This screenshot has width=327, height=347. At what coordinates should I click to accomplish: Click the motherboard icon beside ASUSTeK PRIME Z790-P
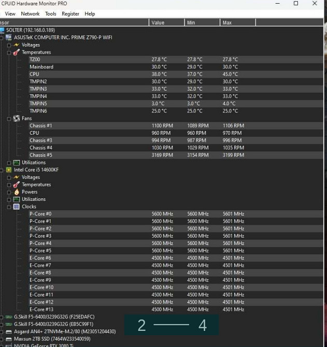click(9, 37)
